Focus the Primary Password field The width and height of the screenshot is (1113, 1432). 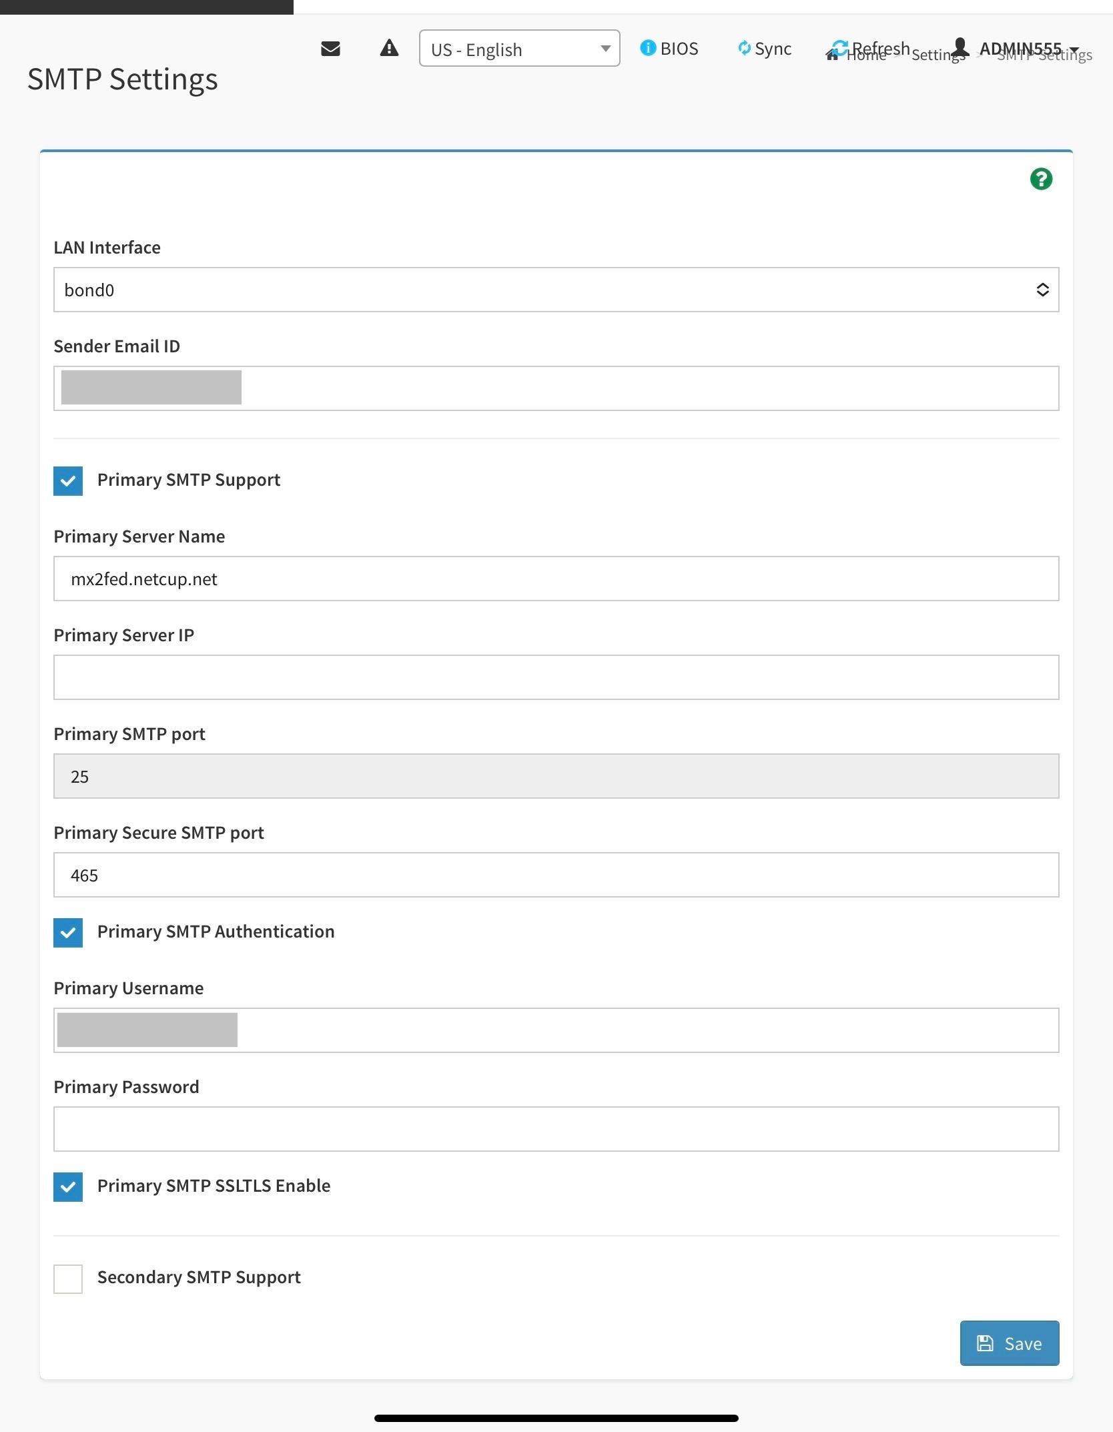tap(556, 1129)
